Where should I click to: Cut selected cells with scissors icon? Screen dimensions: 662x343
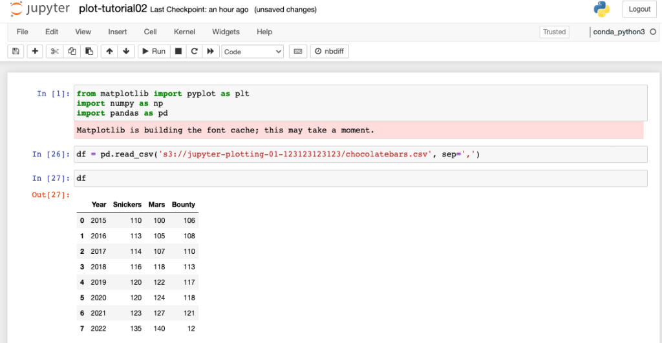(55, 51)
